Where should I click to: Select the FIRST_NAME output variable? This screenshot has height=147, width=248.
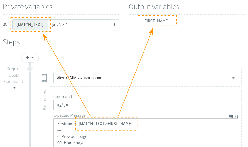(156, 21)
